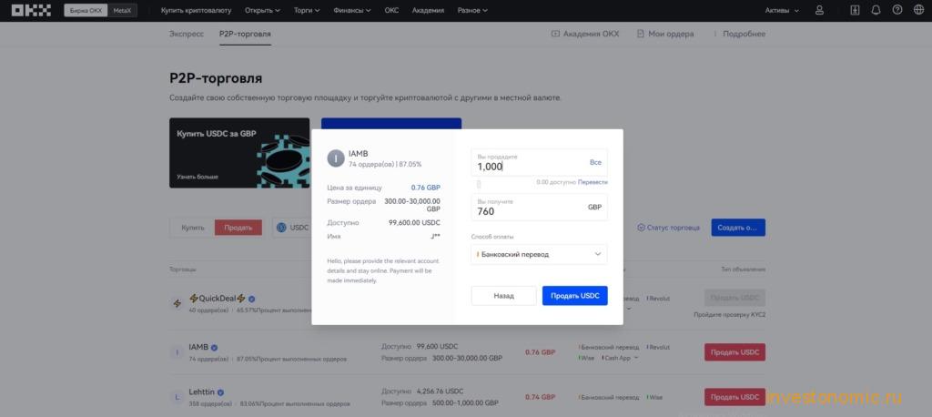
Task: Click the Создать о... button
Action: pyautogui.click(x=738, y=228)
